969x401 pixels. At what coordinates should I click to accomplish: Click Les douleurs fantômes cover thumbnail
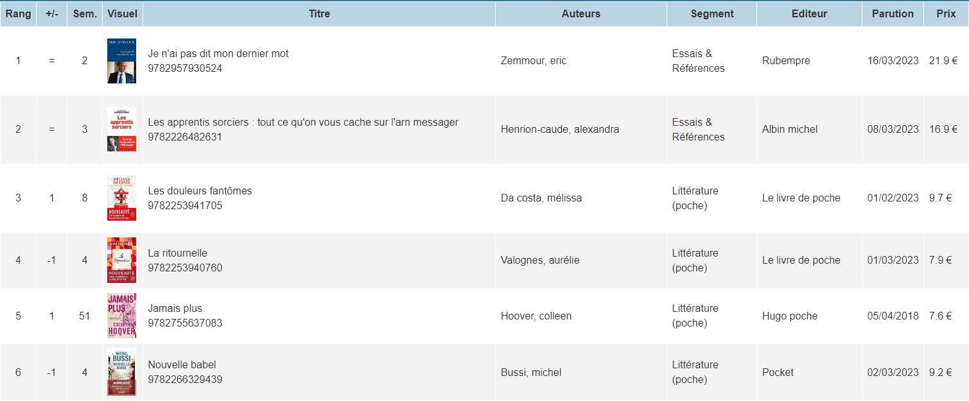[121, 198]
